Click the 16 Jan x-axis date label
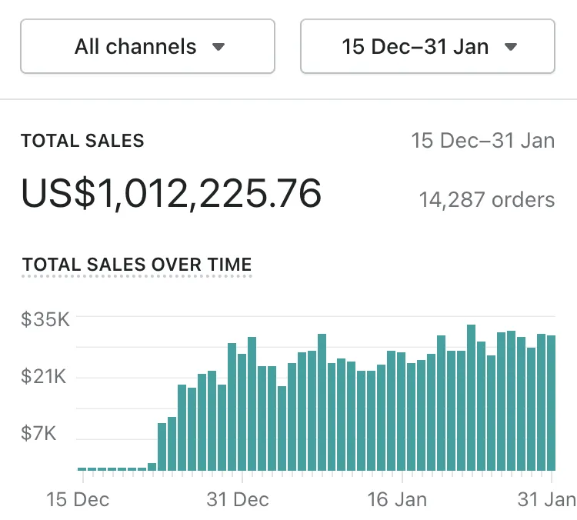This screenshot has width=577, height=520. tap(398, 499)
